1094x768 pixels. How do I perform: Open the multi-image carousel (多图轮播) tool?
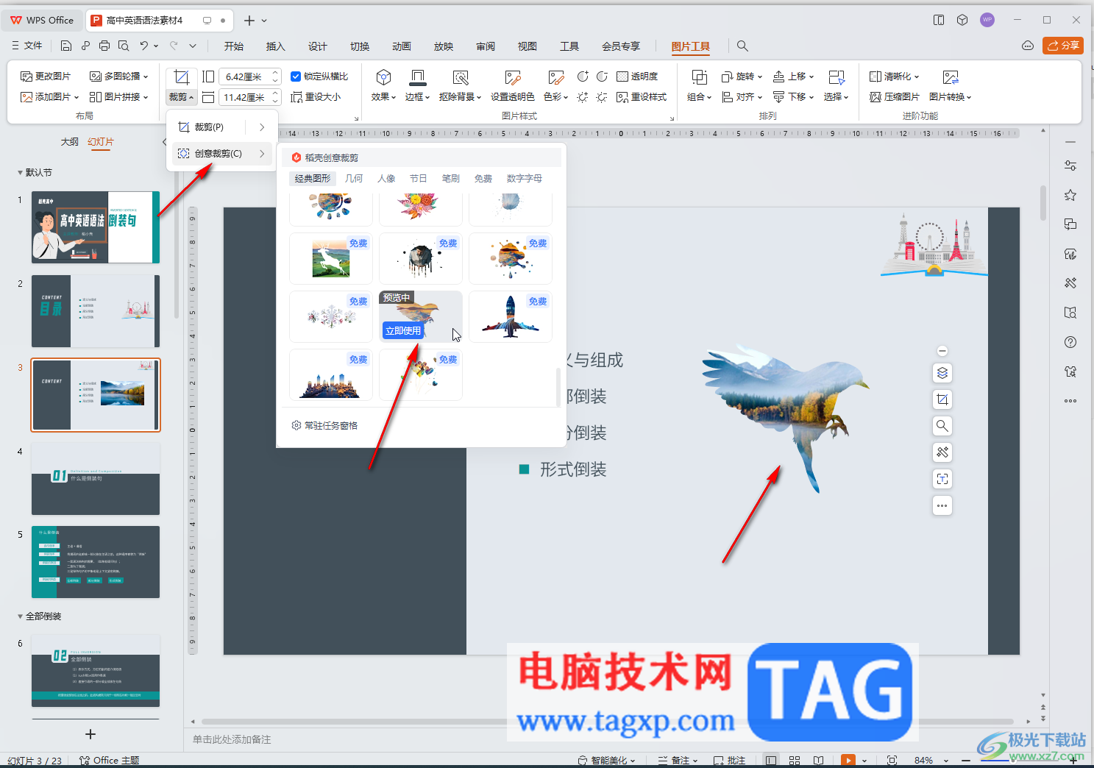coord(118,77)
